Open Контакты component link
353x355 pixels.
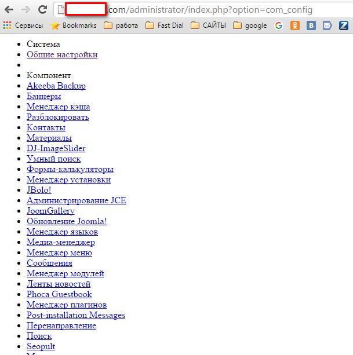[x=46, y=127]
